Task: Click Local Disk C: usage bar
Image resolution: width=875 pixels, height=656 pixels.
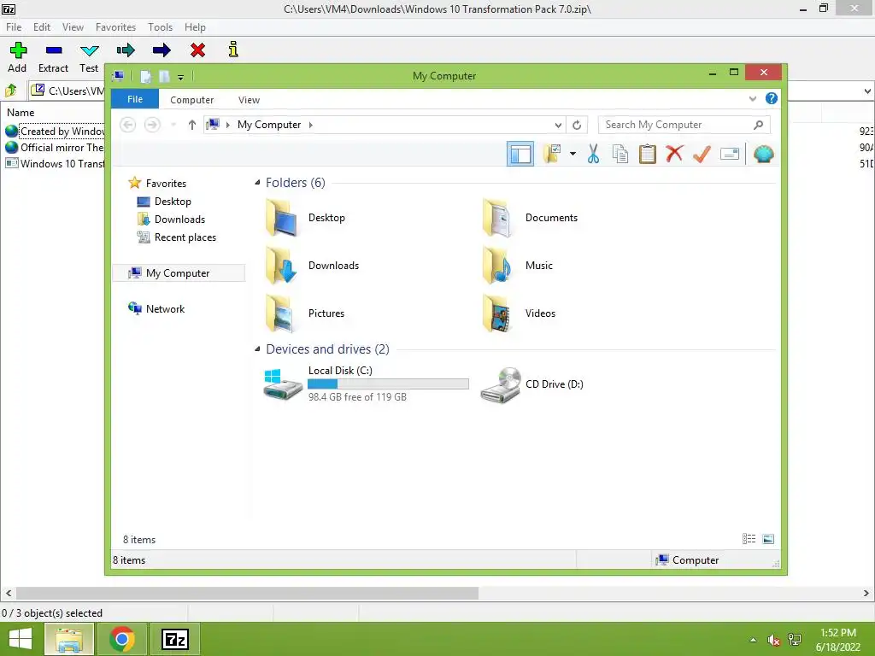Action: pos(388,384)
